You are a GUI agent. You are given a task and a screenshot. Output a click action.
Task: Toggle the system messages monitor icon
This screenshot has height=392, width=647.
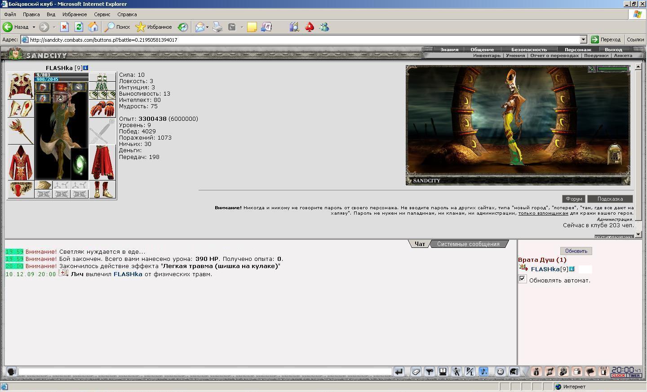pyautogui.click(x=443, y=371)
